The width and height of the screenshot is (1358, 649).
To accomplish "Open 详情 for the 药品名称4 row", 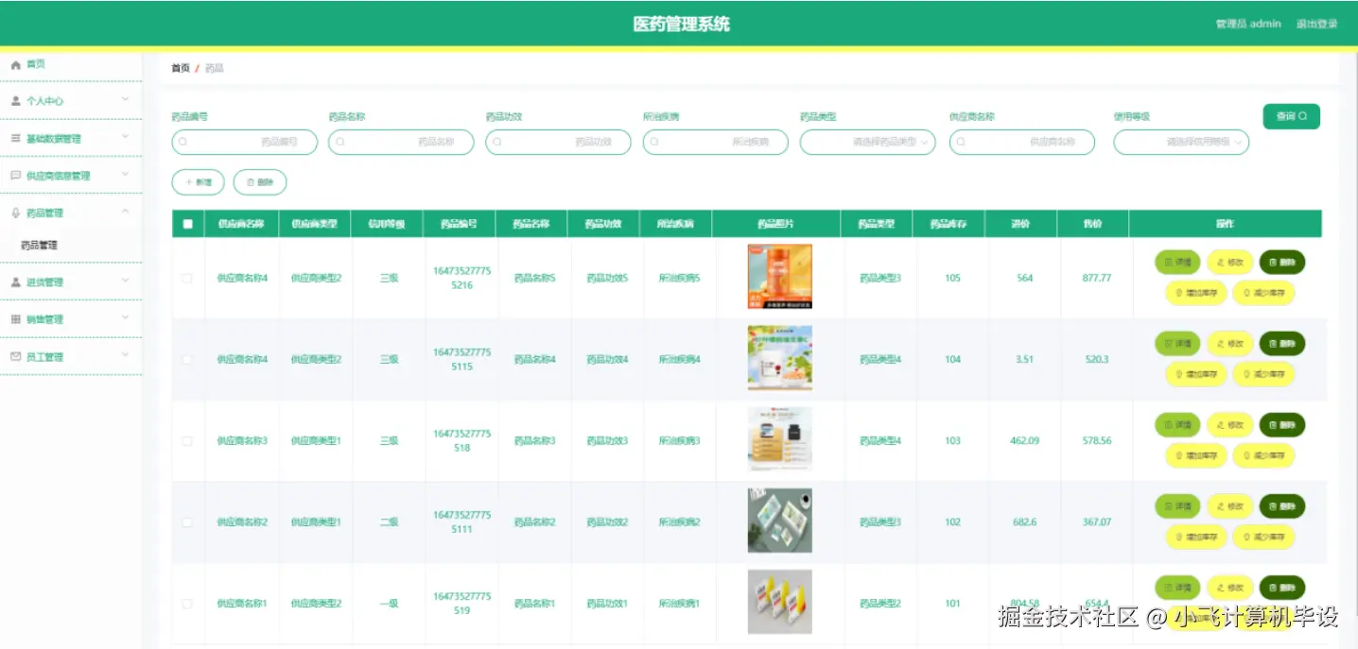I will tap(1177, 344).
